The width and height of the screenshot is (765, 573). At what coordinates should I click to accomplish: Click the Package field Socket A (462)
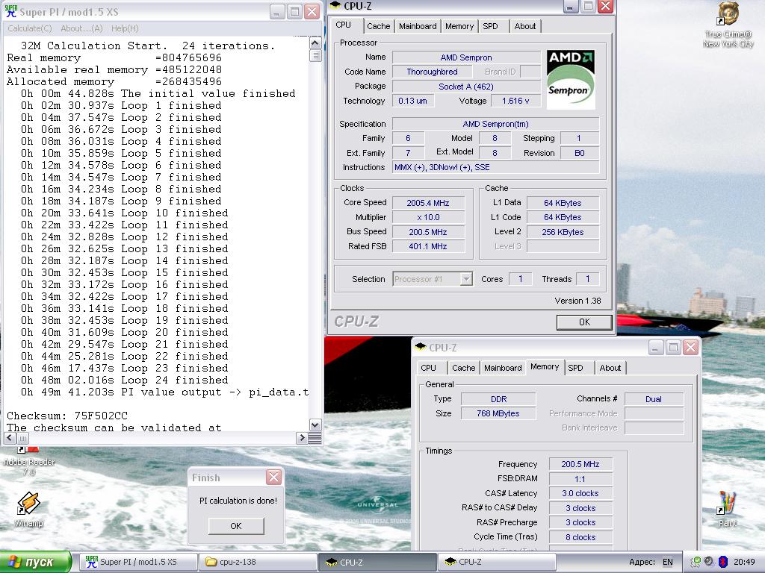[x=466, y=87]
